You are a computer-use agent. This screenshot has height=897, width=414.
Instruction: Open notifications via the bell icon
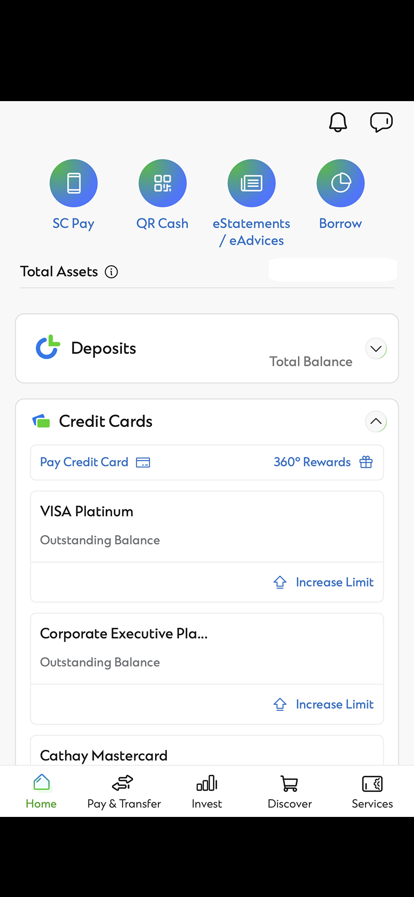point(337,122)
